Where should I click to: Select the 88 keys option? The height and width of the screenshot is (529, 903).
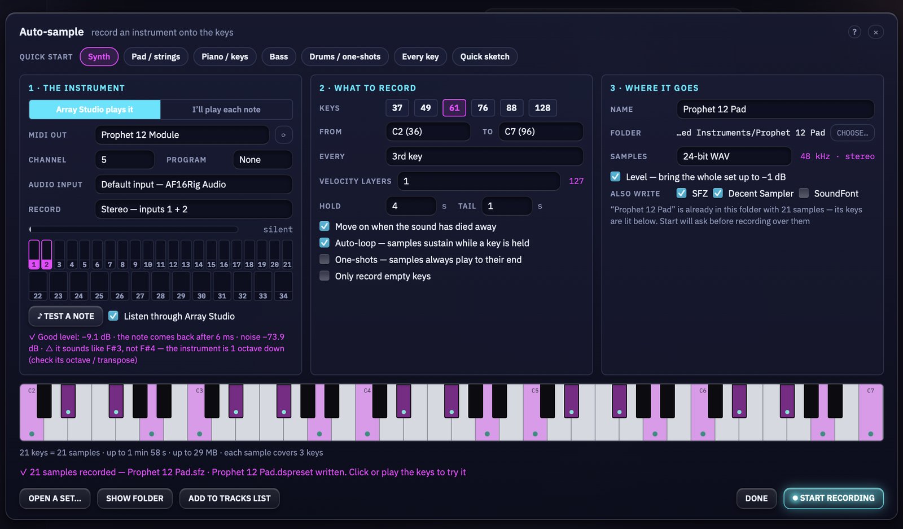pos(511,108)
